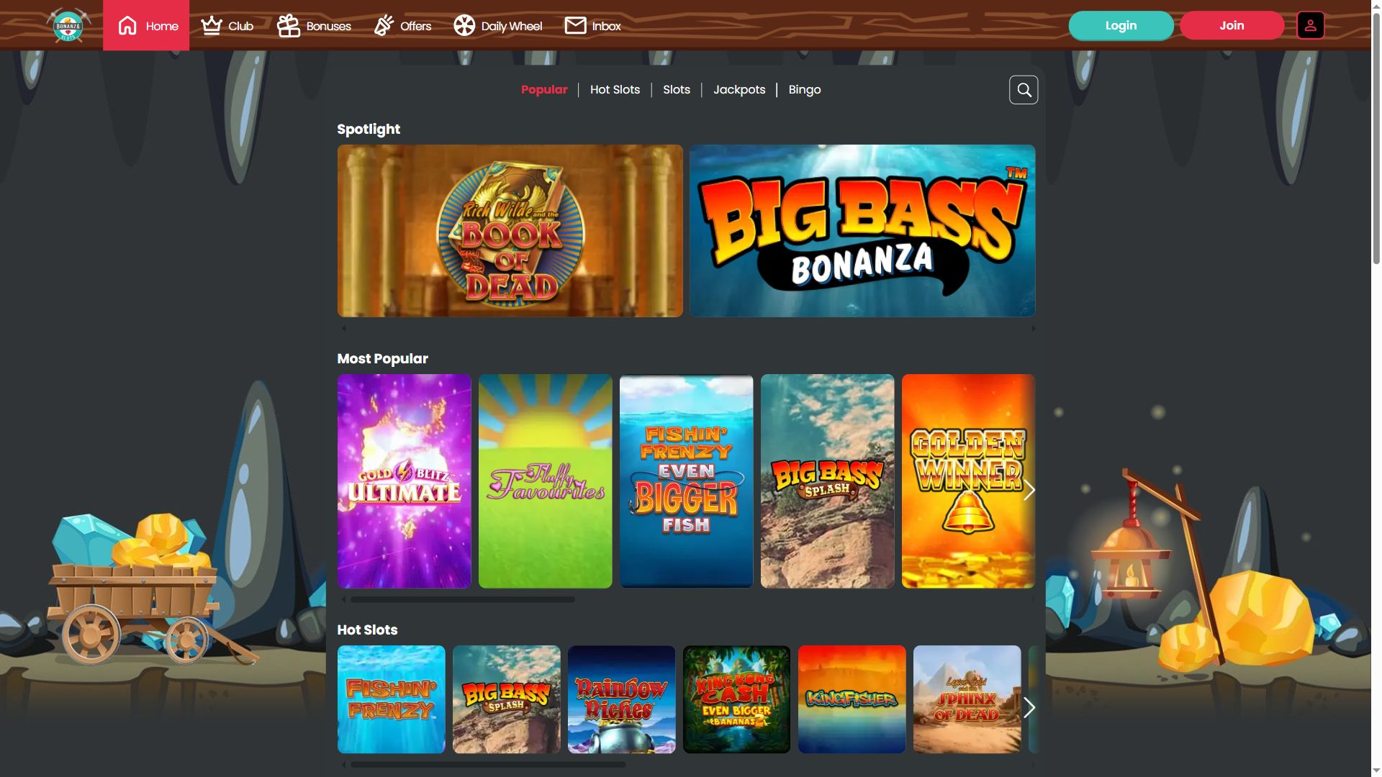1382x777 pixels.
Task: Click the Login button
Action: (1121, 25)
